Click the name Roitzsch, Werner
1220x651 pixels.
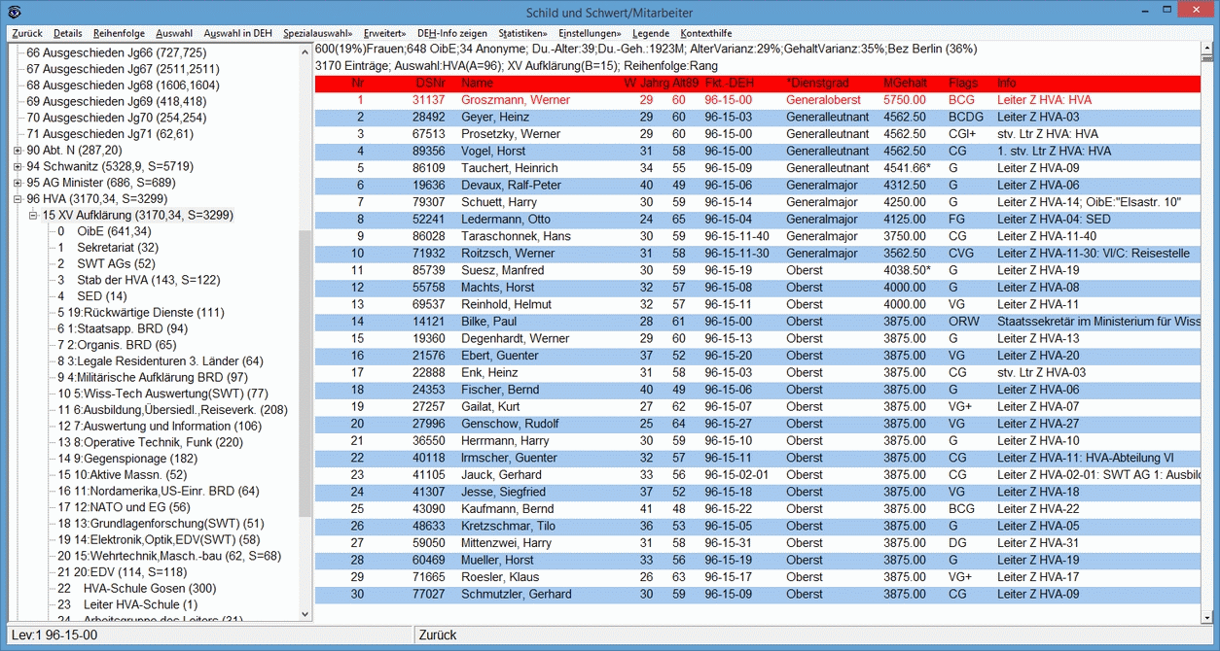508,253
